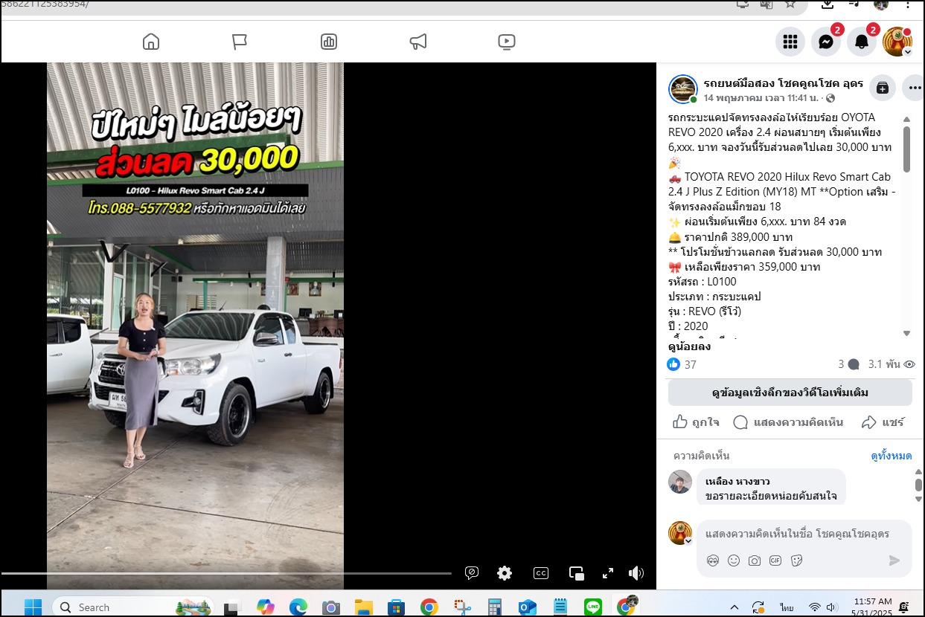The width and height of the screenshot is (925, 617).
Task: Open Windows Start menu
Action: point(33,607)
